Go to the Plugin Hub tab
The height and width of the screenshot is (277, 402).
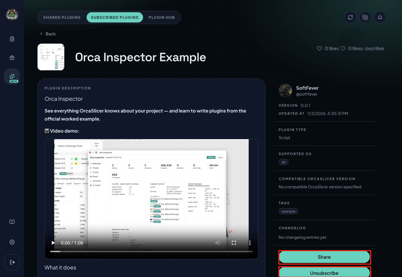161,17
